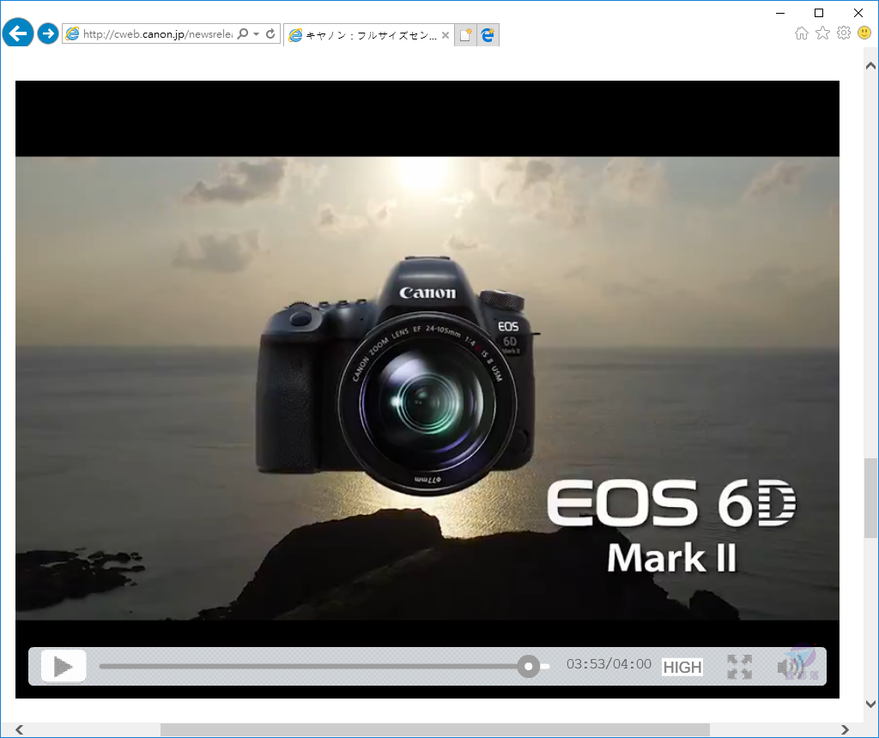Viewport: 879px width, 738px height.
Task: Open the Tools gear menu
Action: (843, 33)
